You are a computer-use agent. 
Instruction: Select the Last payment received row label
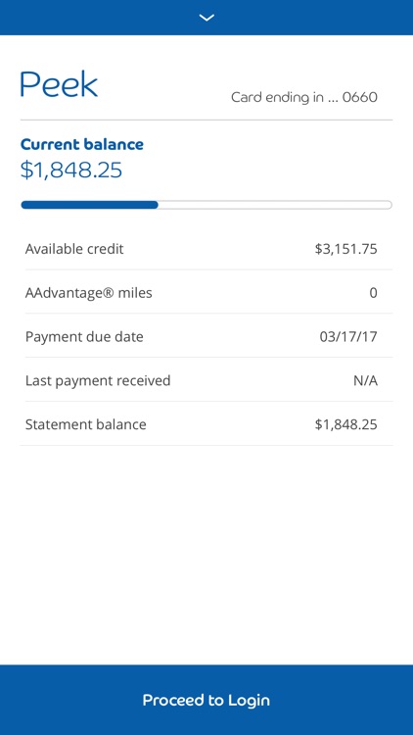coord(98,380)
